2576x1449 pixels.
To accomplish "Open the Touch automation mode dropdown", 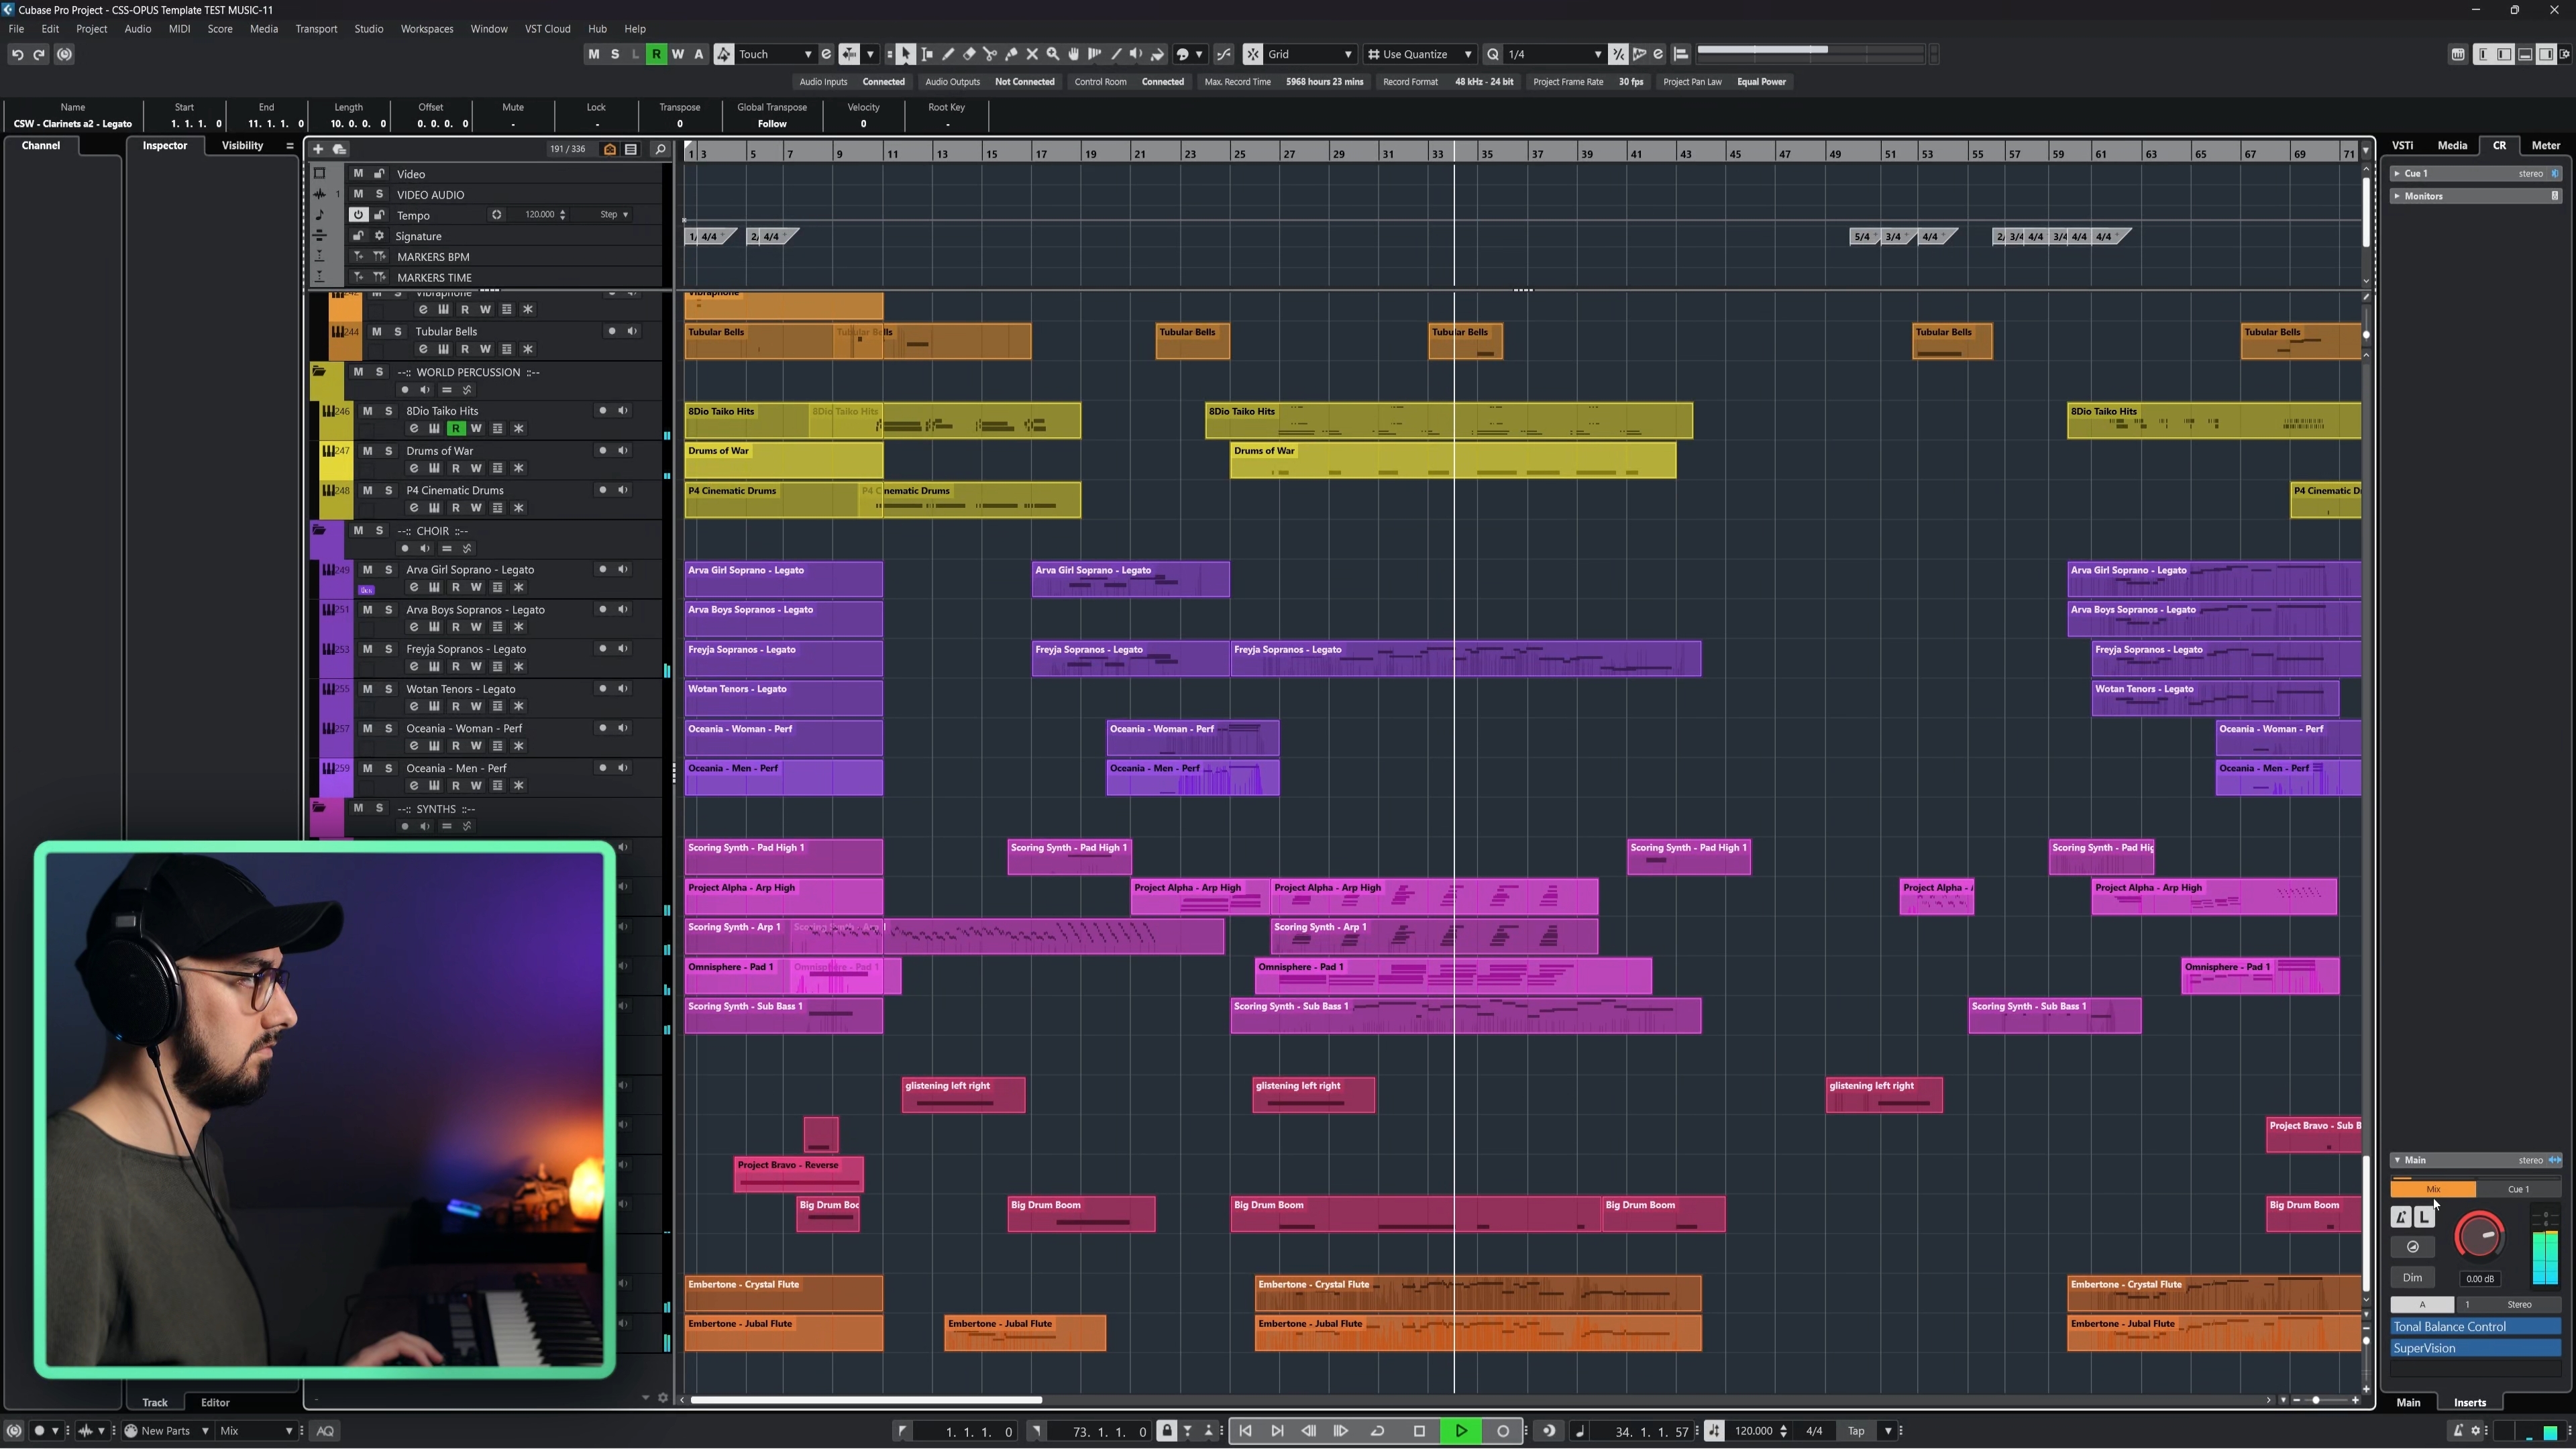I will coord(774,54).
